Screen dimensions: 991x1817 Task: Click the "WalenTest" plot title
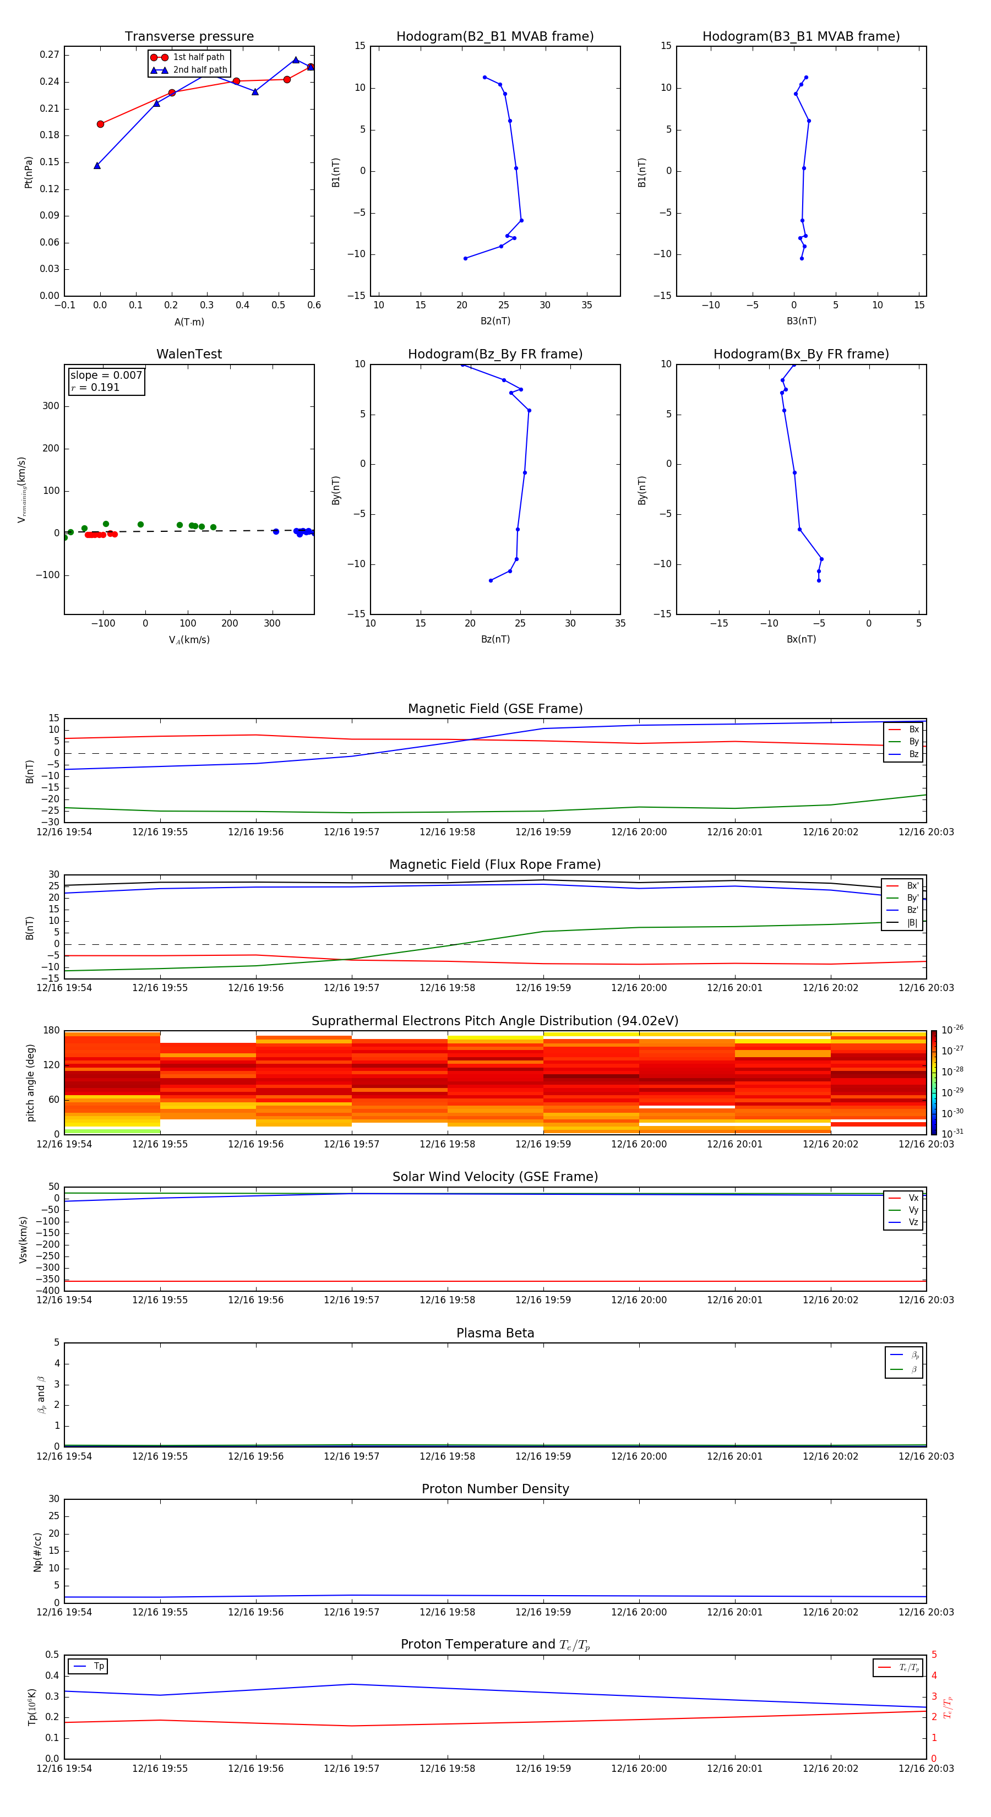pyautogui.click(x=189, y=354)
